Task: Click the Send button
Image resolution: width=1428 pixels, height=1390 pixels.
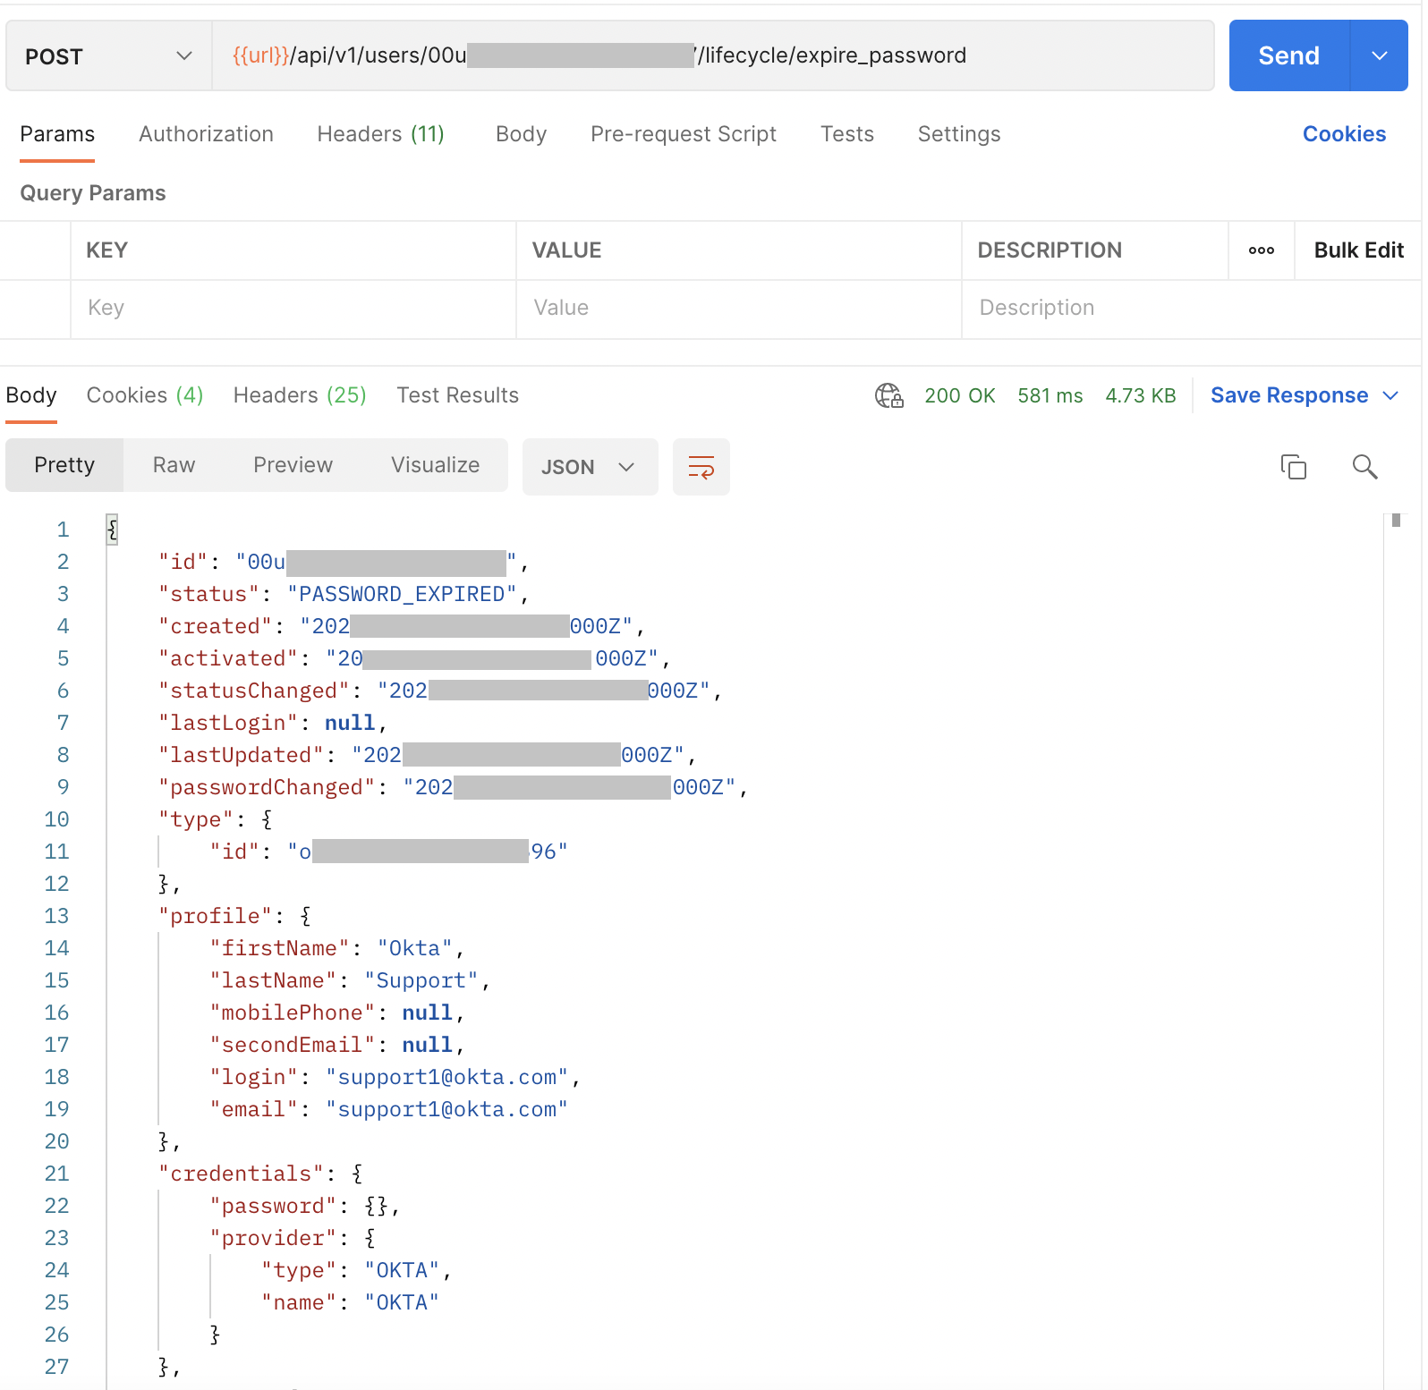Action: [x=1288, y=55]
